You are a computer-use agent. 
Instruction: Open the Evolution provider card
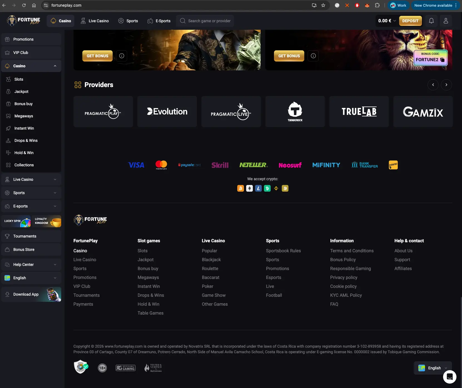pyautogui.click(x=167, y=112)
